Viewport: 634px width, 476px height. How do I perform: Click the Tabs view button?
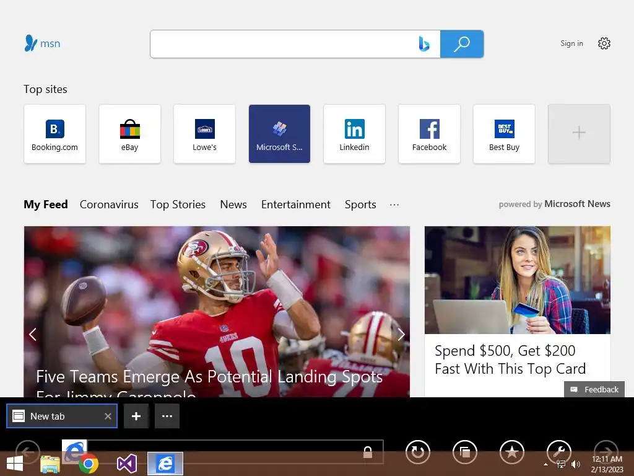click(x=465, y=452)
